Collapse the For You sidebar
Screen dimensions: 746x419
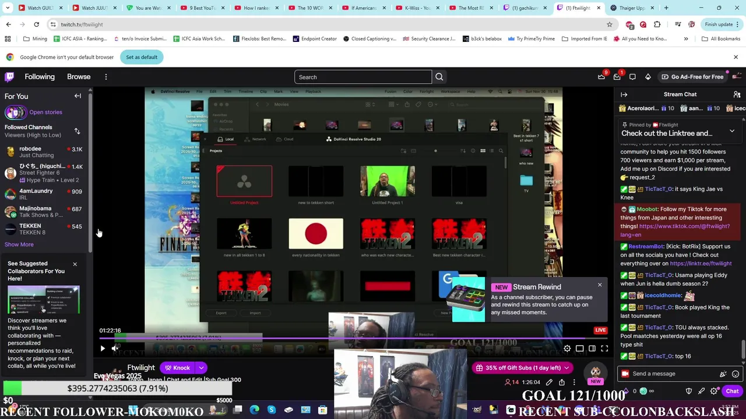78,96
